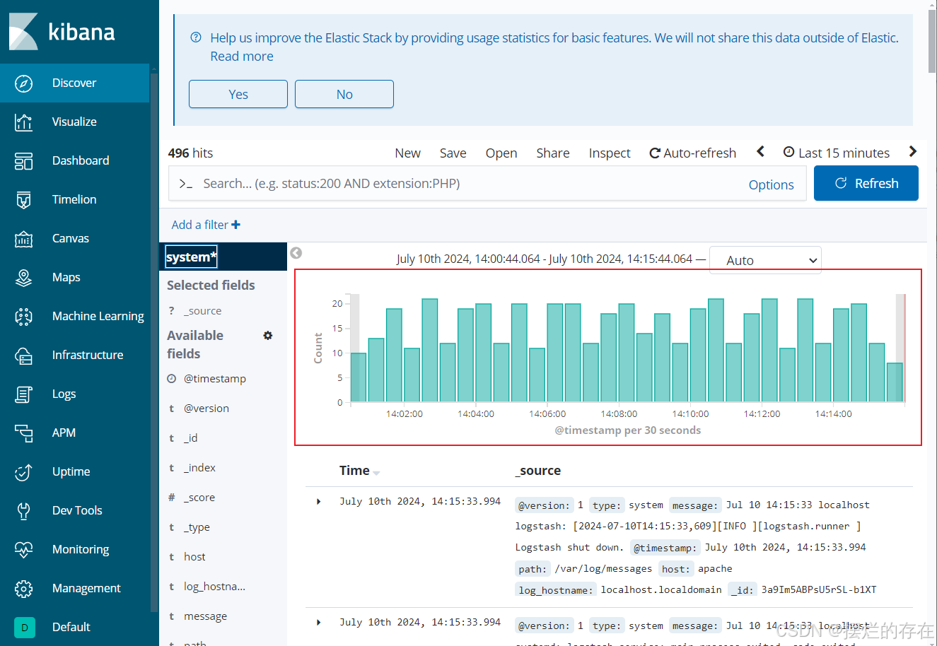Open the Machine Learning icon
Screen dimensions: 937x646
coord(23,317)
